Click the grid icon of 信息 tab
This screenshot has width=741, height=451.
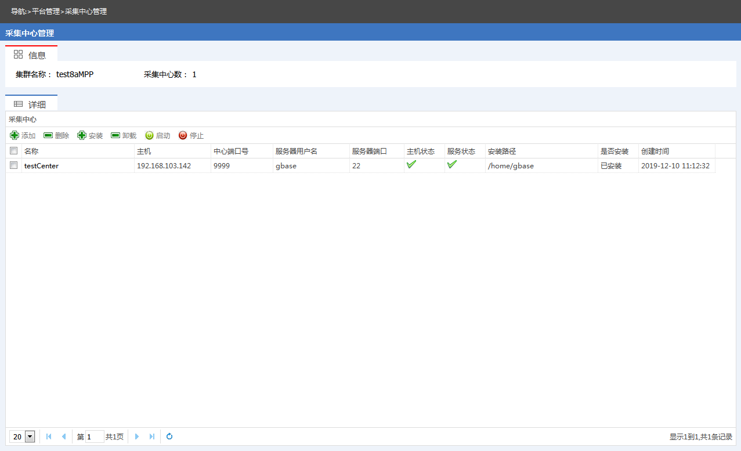click(x=18, y=55)
